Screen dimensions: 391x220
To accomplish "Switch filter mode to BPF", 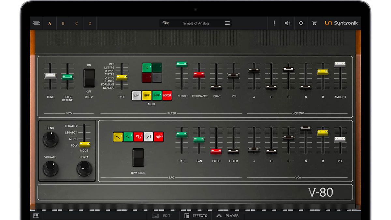I will pyautogui.click(x=147, y=95).
